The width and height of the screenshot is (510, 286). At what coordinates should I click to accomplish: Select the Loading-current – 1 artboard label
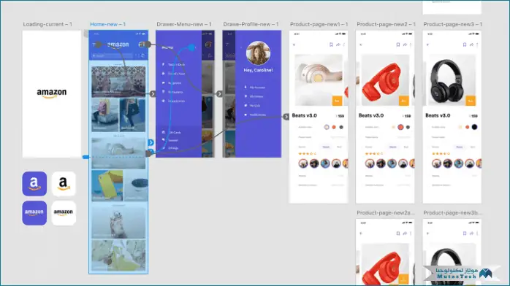pyautogui.click(x=47, y=24)
